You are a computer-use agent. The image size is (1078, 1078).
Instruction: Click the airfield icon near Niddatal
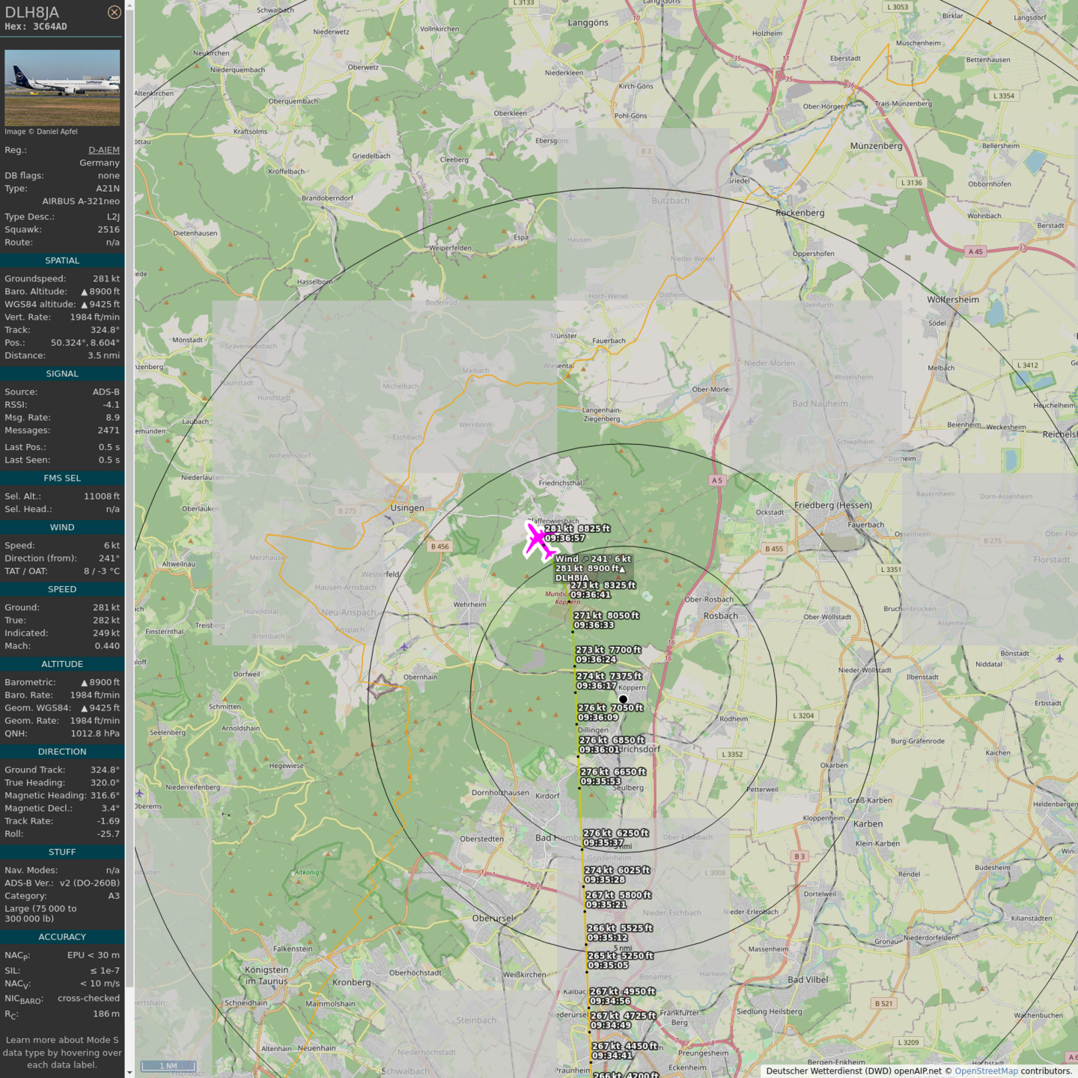coord(1059,659)
